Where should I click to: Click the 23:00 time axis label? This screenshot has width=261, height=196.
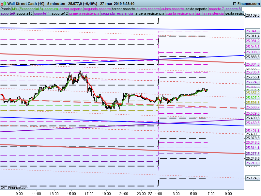141,194
